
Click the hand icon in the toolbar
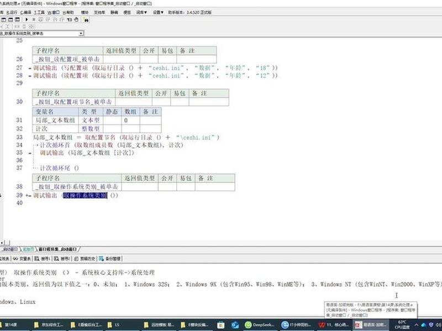[x=76, y=20]
